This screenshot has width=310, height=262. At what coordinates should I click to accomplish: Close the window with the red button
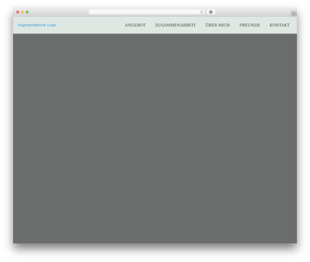point(18,12)
